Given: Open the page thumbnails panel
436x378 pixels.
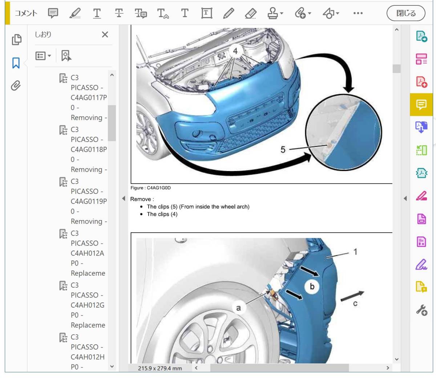Looking at the screenshot, I should coord(16,39).
